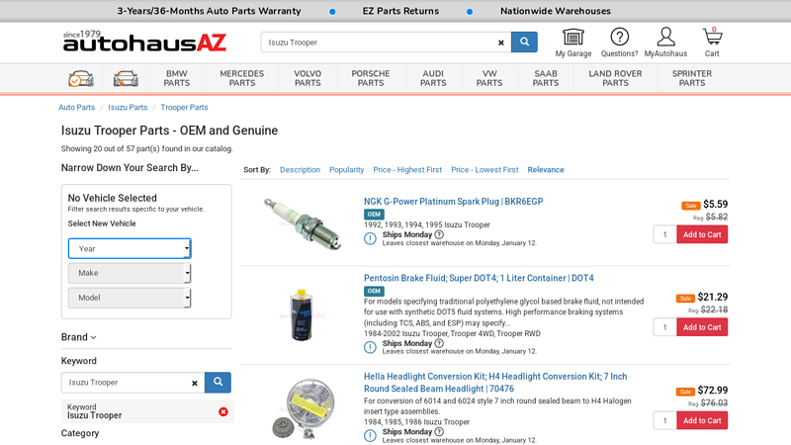
Task: Add Pentosin Brake Fluid to cart
Action: (x=702, y=327)
